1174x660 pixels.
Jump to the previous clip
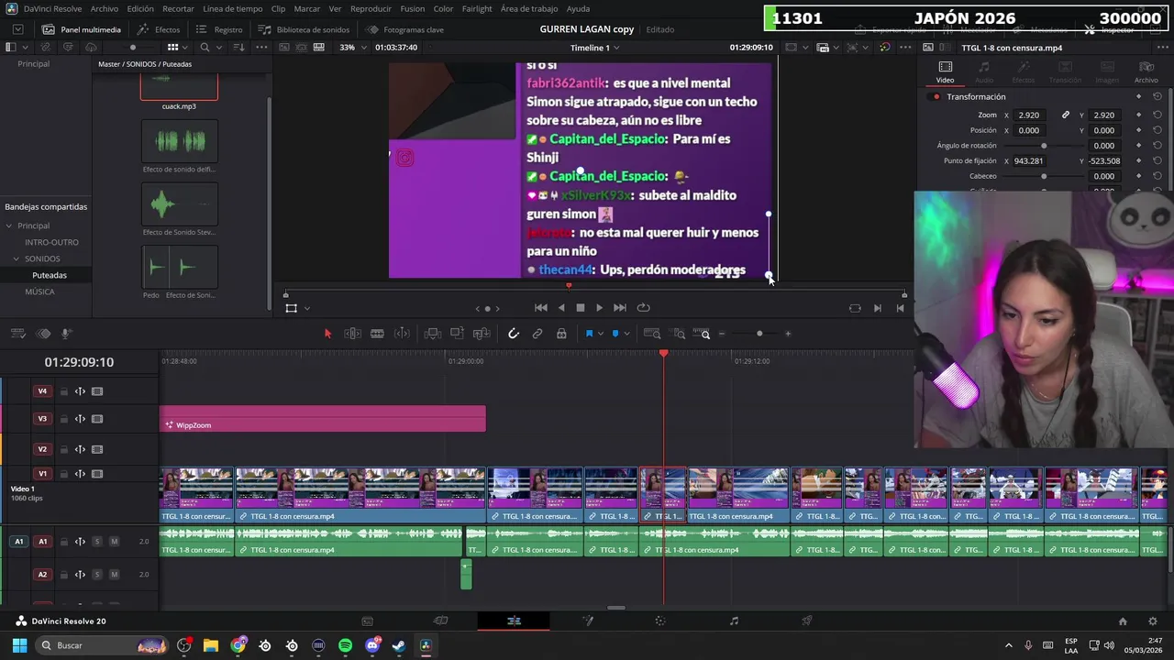point(541,308)
